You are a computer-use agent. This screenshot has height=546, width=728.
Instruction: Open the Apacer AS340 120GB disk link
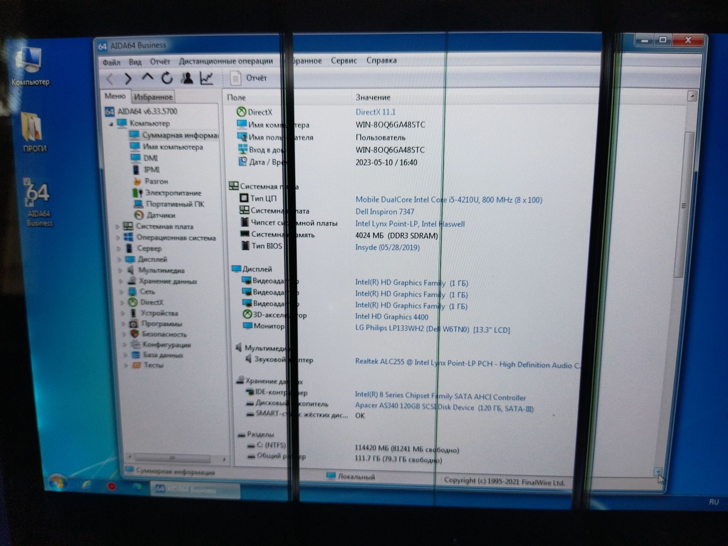pos(444,407)
